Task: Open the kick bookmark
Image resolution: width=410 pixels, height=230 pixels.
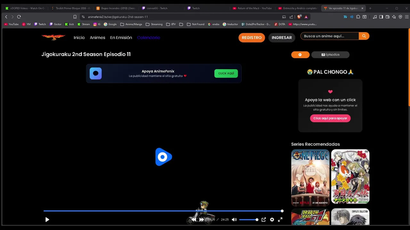Action: tap(69, 24)
